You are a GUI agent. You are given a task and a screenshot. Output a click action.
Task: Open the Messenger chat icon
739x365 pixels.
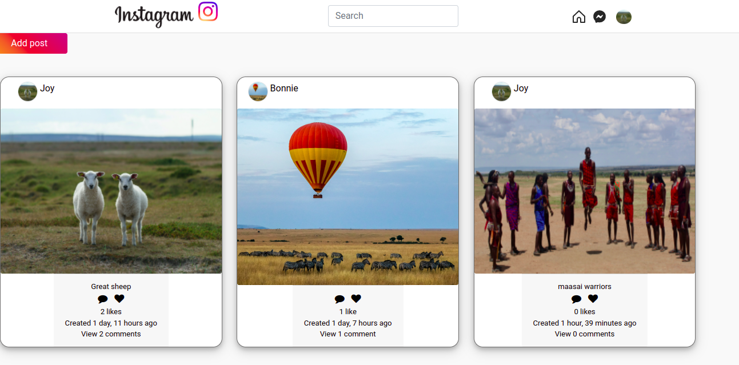pyautogui.click(x=599, y=17)
